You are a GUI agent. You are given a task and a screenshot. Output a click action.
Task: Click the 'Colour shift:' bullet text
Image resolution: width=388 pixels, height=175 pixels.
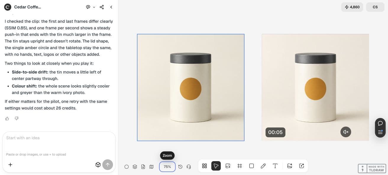[x=24, y=86]
